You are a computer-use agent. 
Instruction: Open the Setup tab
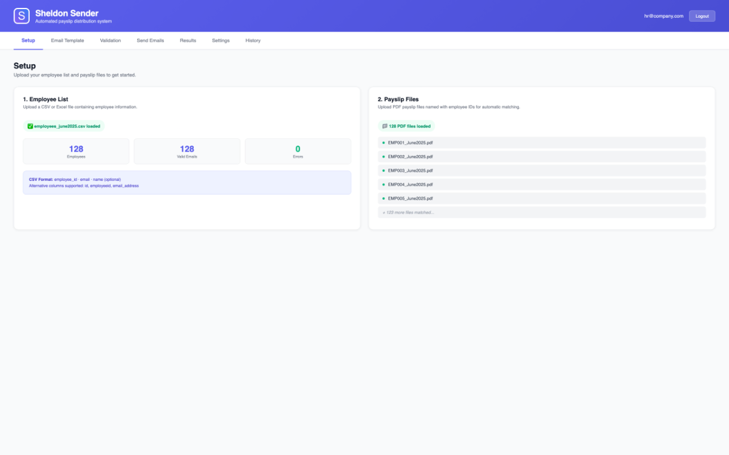pos(28,41)
